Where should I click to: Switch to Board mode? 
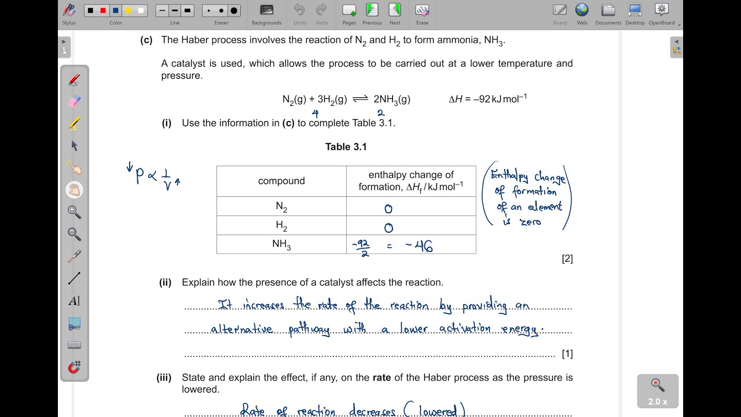click(x=560, y=14)
